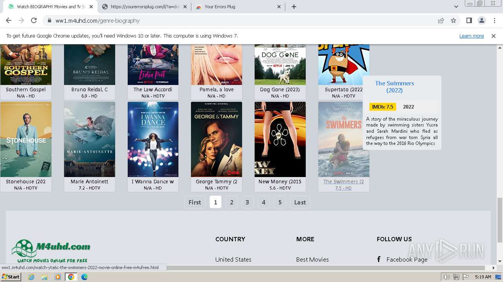Open the Learn more link
The image size is (503, 282).
point(472,36)
